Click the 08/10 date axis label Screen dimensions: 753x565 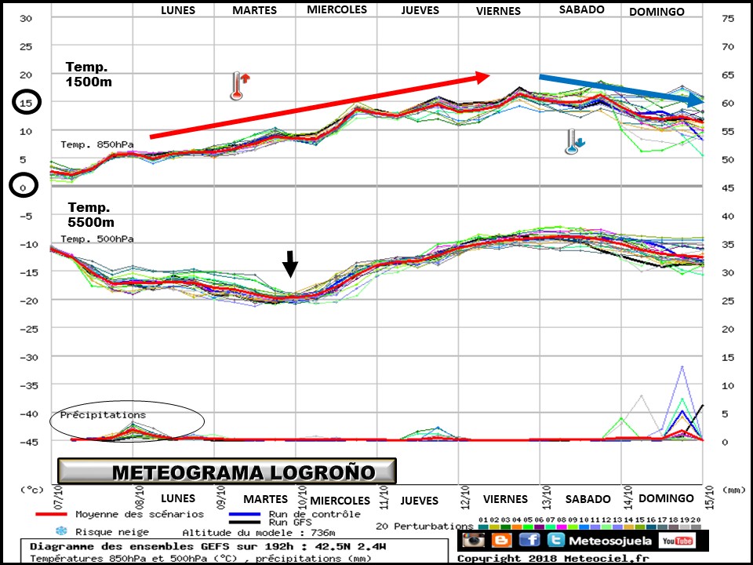140,497
